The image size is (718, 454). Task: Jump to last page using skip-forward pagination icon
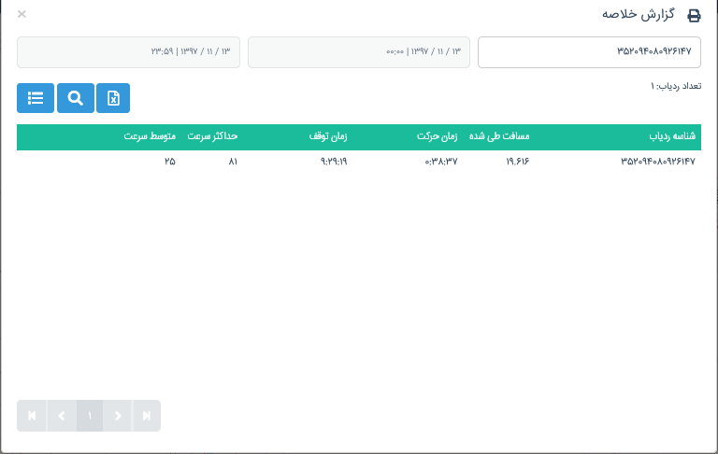click(x=147, y=416)
